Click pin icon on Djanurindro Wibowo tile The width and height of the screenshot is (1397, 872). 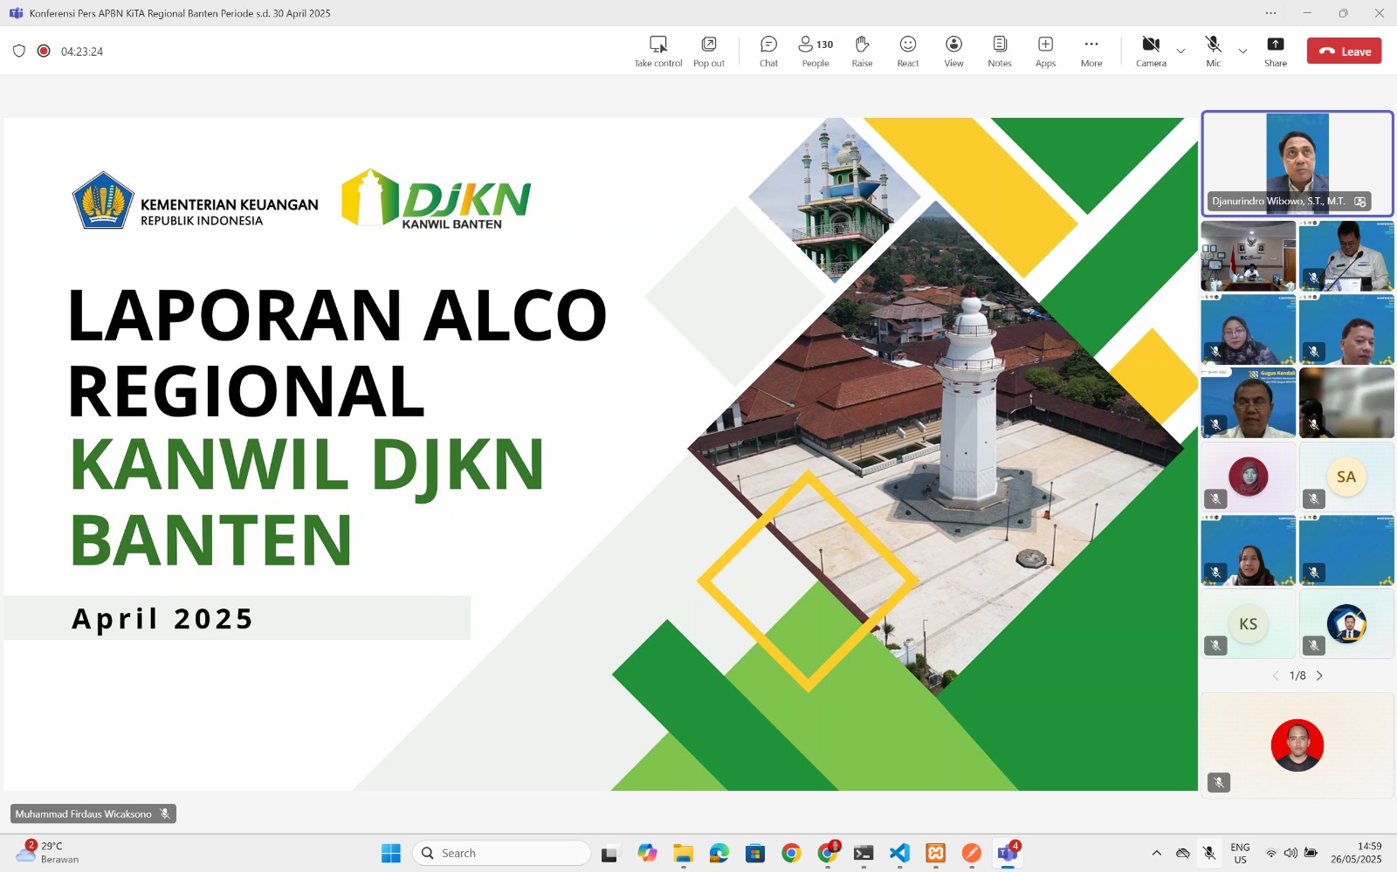pyautogui.click(x=1359, y=202)
